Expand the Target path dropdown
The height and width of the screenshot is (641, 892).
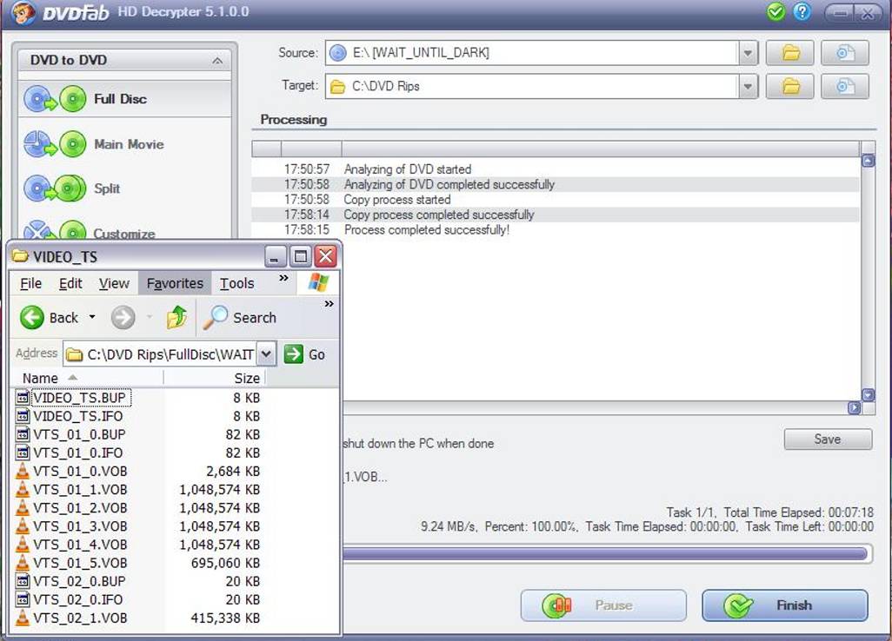click(748, 86)
